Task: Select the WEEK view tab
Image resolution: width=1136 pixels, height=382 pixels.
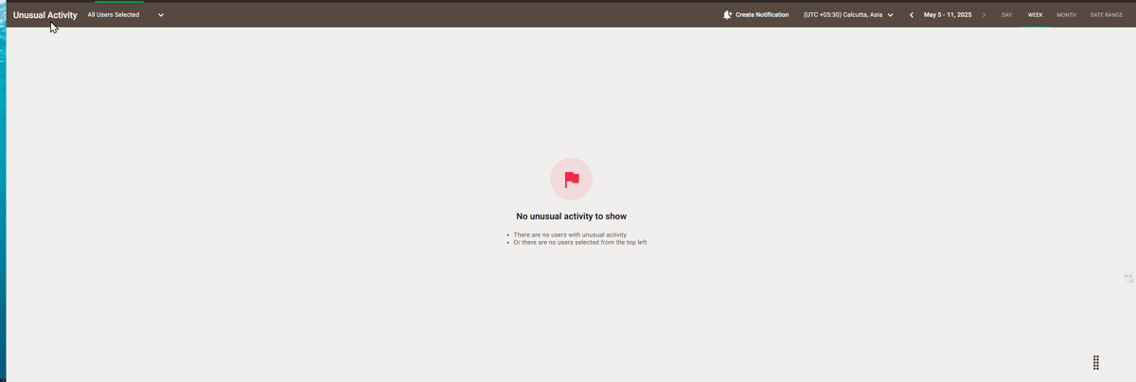Action: tap(1036, 15)
